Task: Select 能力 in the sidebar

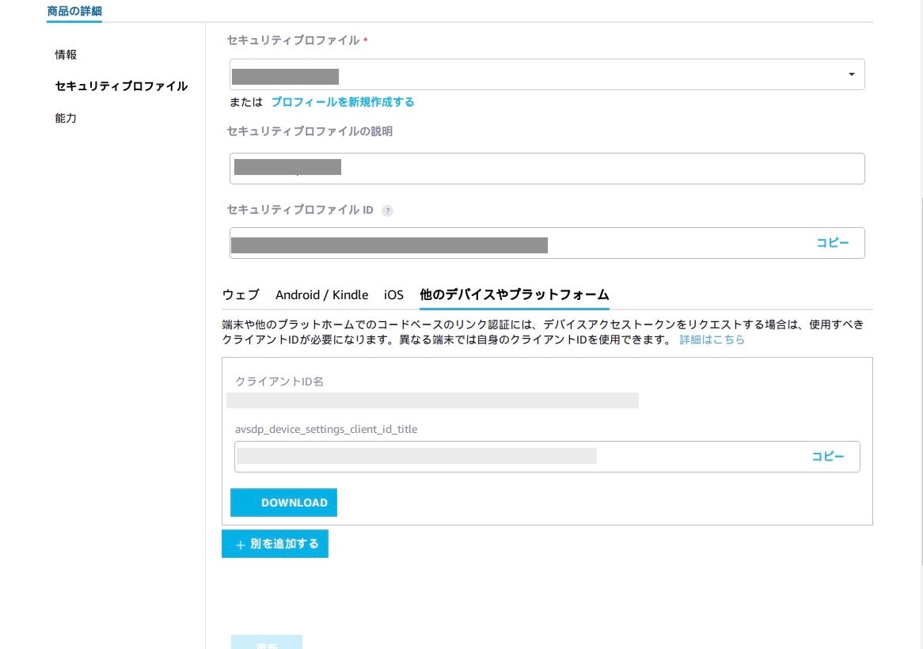Action: pyautogui.click(x=66, y=118)
